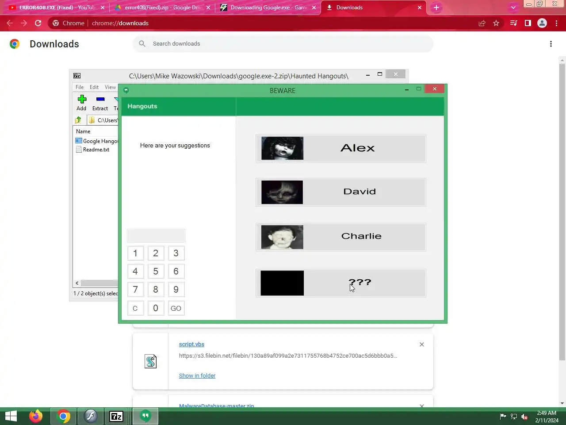The image size is (566, 425).
Task: Click keypad digit 6
Action: (x=176, y=271)
